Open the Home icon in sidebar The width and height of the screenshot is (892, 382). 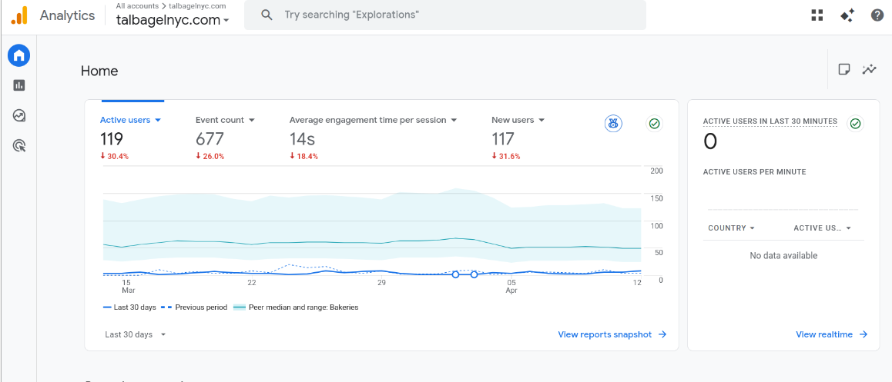(18, 55)
